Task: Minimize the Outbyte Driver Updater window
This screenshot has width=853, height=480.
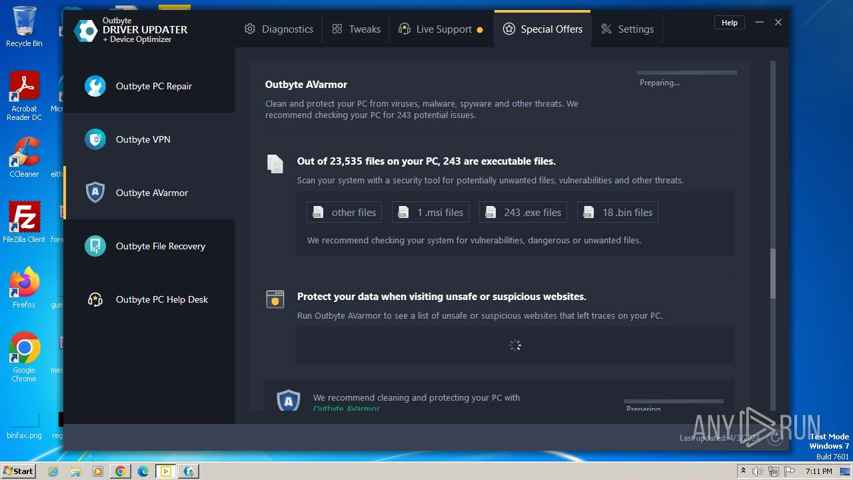Action: pyautogui.click(x=759, y=23)
